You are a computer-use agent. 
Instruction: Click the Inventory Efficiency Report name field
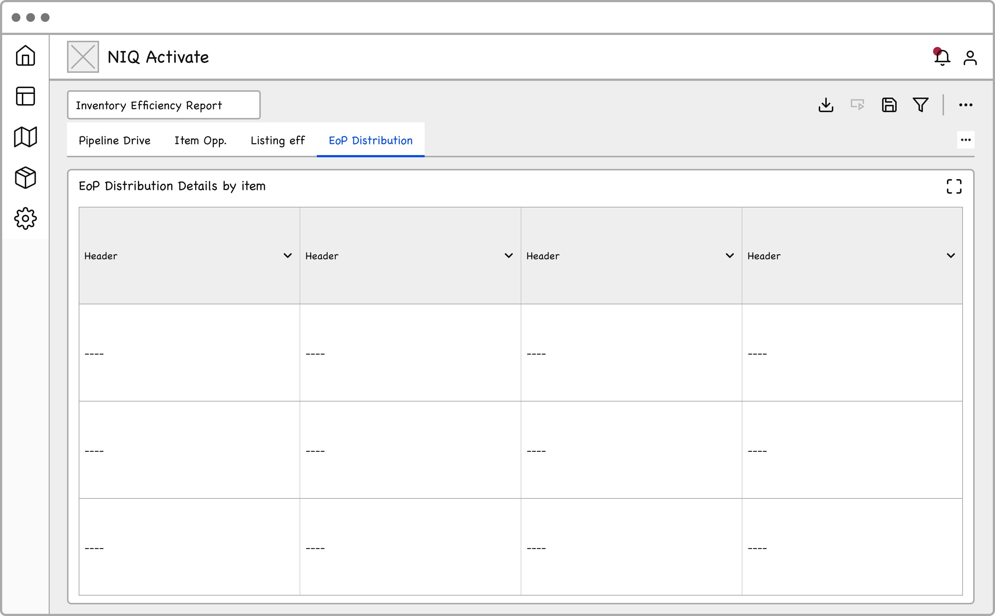click(164, 105)
